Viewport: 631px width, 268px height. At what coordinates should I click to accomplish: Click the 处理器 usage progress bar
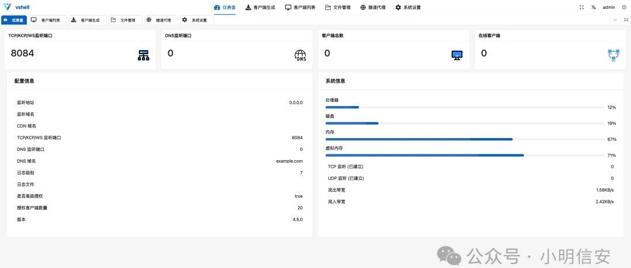click(x=466, y=107)
